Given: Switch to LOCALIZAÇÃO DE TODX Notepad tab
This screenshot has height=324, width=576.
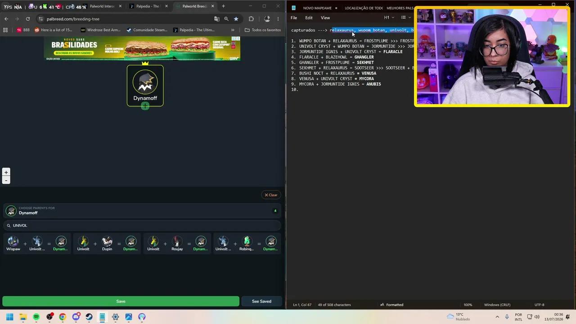Looking at the screenshot, I should [363, 8].
